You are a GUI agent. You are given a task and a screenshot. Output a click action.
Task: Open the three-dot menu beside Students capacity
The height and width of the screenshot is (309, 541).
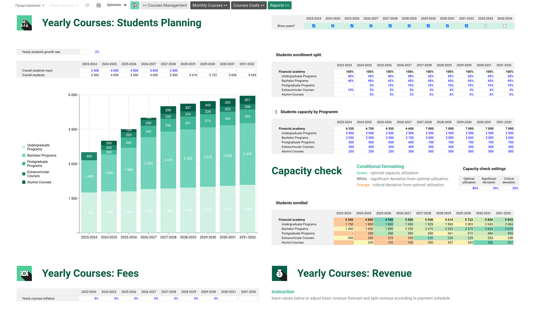click(x=276, y=112)
